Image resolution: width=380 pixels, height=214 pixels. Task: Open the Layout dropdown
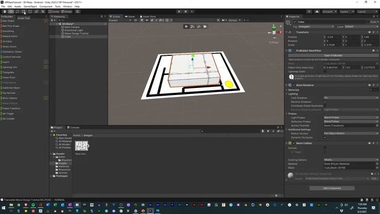point(367,11)
